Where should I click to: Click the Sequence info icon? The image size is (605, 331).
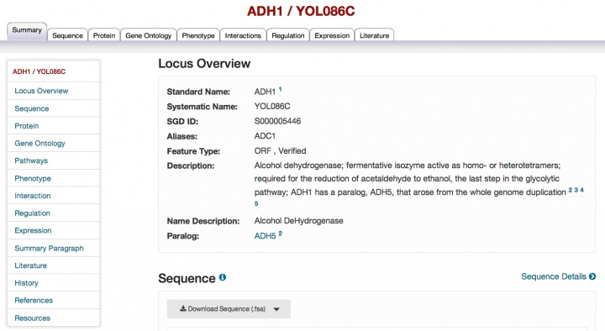(x=223, y=277)
